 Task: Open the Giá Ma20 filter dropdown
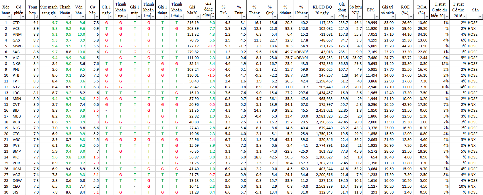click(x=198, y=17)
